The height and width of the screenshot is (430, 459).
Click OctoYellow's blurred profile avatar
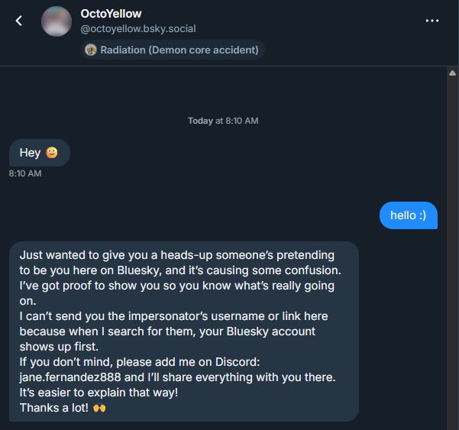point(57,21)
